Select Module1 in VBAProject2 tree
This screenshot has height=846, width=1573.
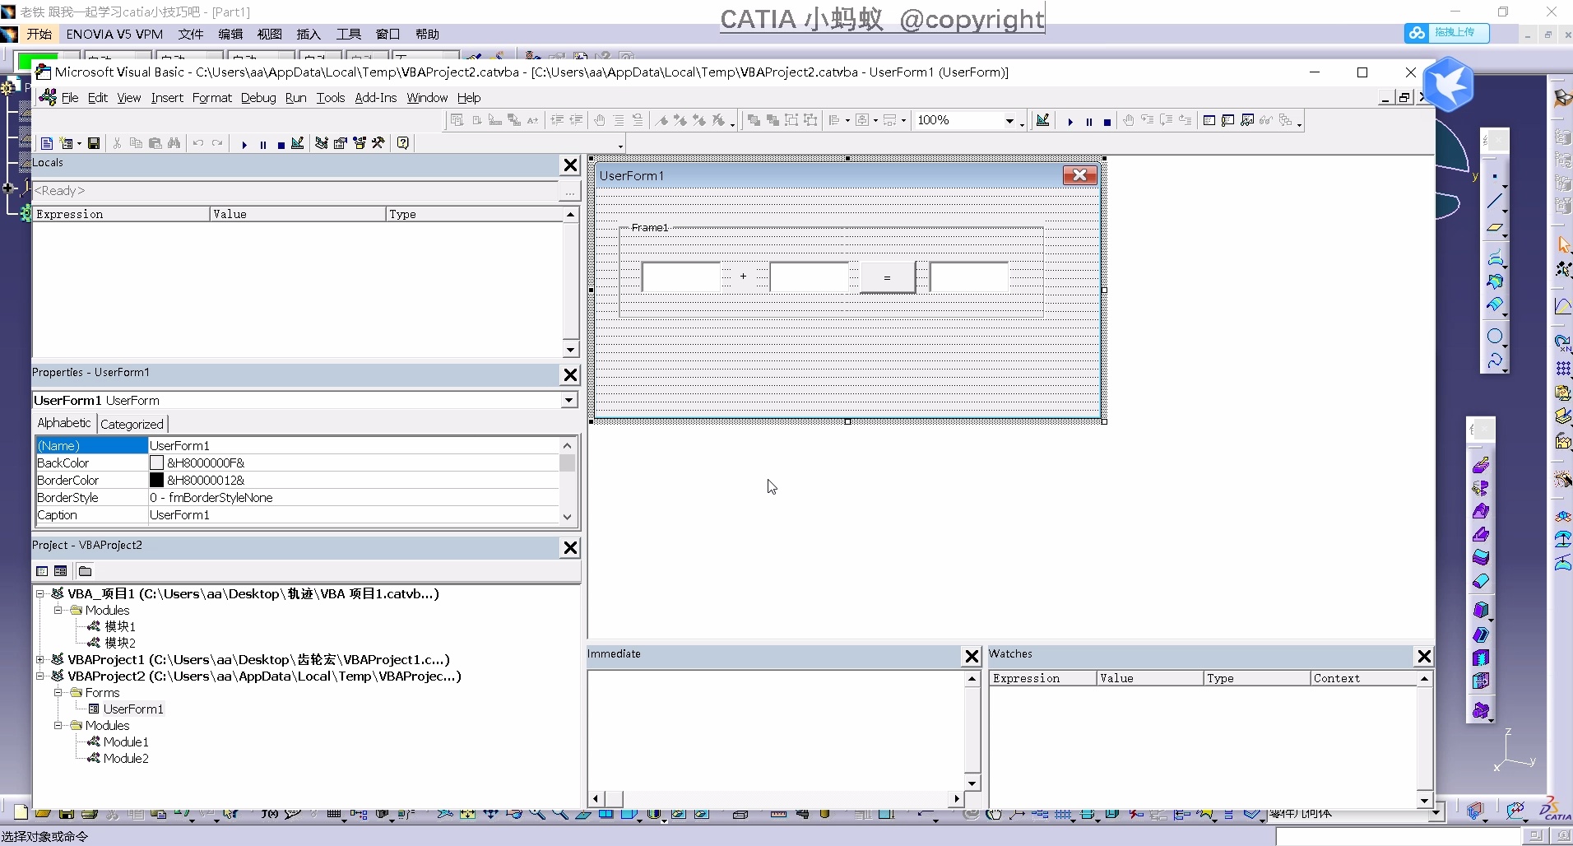coord(125,741)
